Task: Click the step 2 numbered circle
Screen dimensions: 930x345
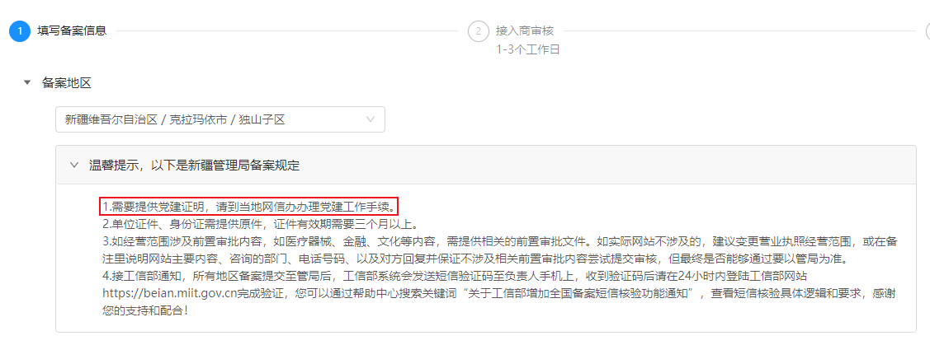Action: point(478,30)
